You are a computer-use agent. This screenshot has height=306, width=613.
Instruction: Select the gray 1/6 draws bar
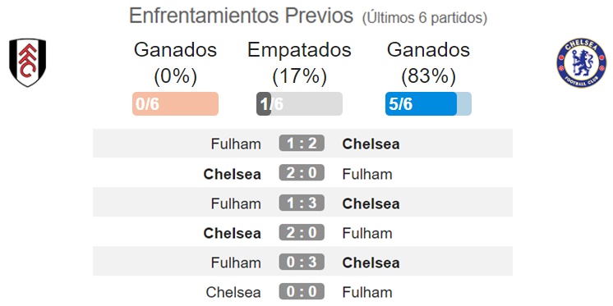pos(299,104)
